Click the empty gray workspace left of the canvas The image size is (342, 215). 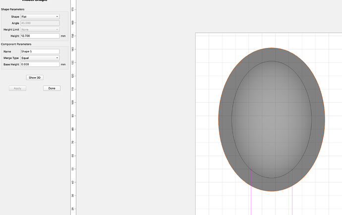point(135,109)
